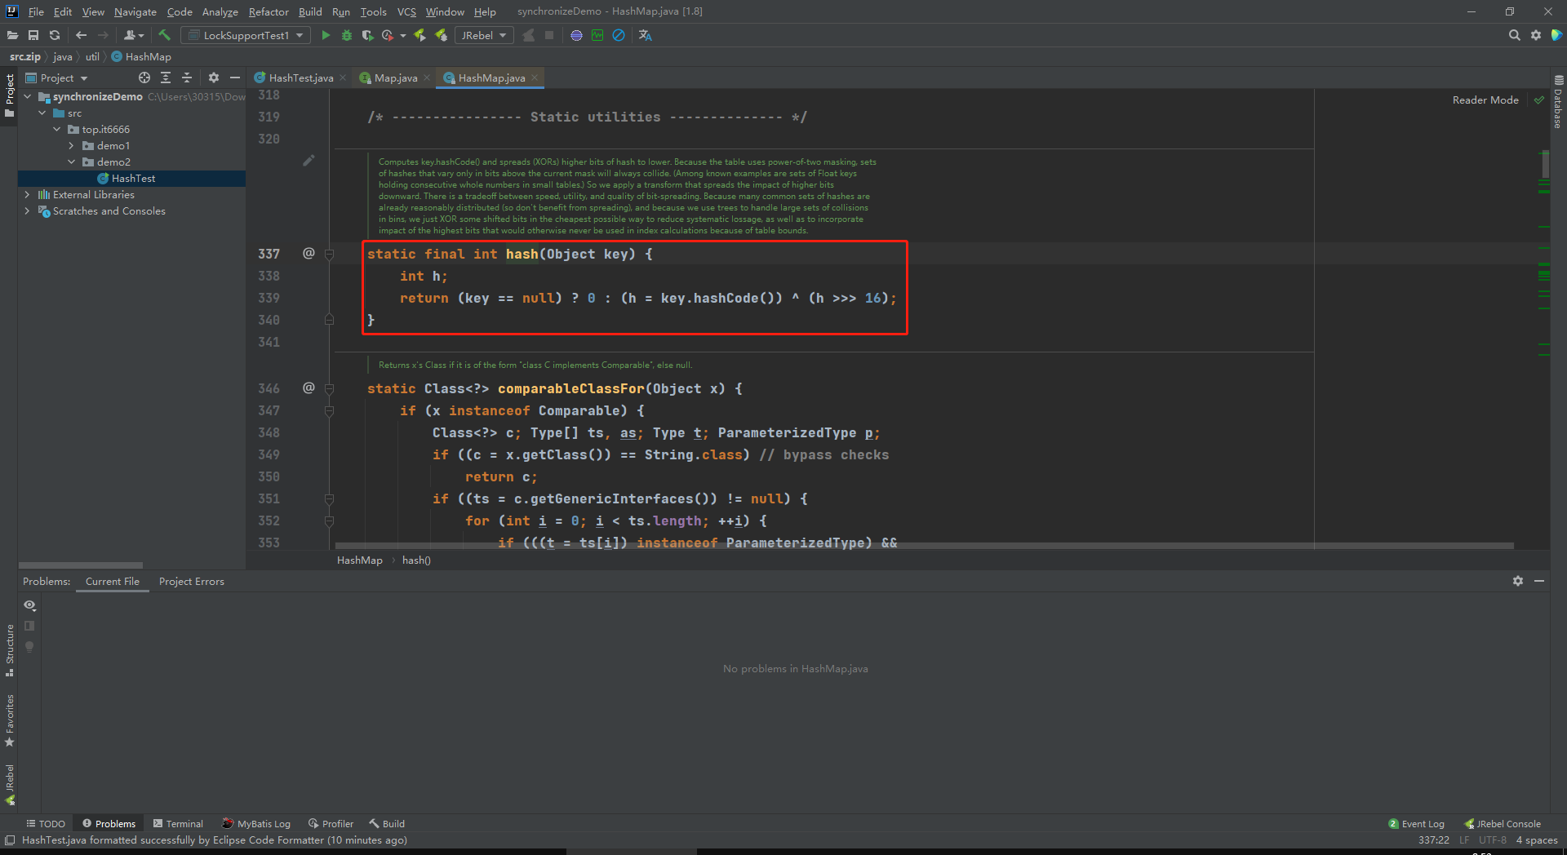Click Expand All in Project panel

tap(166, 78)
